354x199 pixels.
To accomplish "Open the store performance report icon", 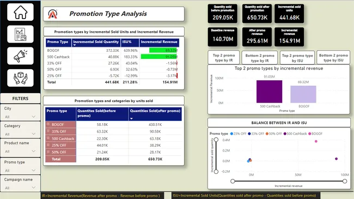I will coord(20,34).
